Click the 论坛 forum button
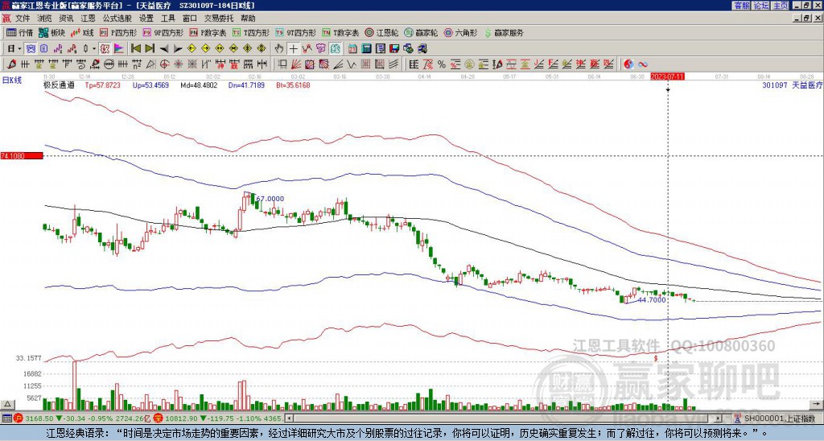This screenshot has width=824, height=441. tap(760, 6)
